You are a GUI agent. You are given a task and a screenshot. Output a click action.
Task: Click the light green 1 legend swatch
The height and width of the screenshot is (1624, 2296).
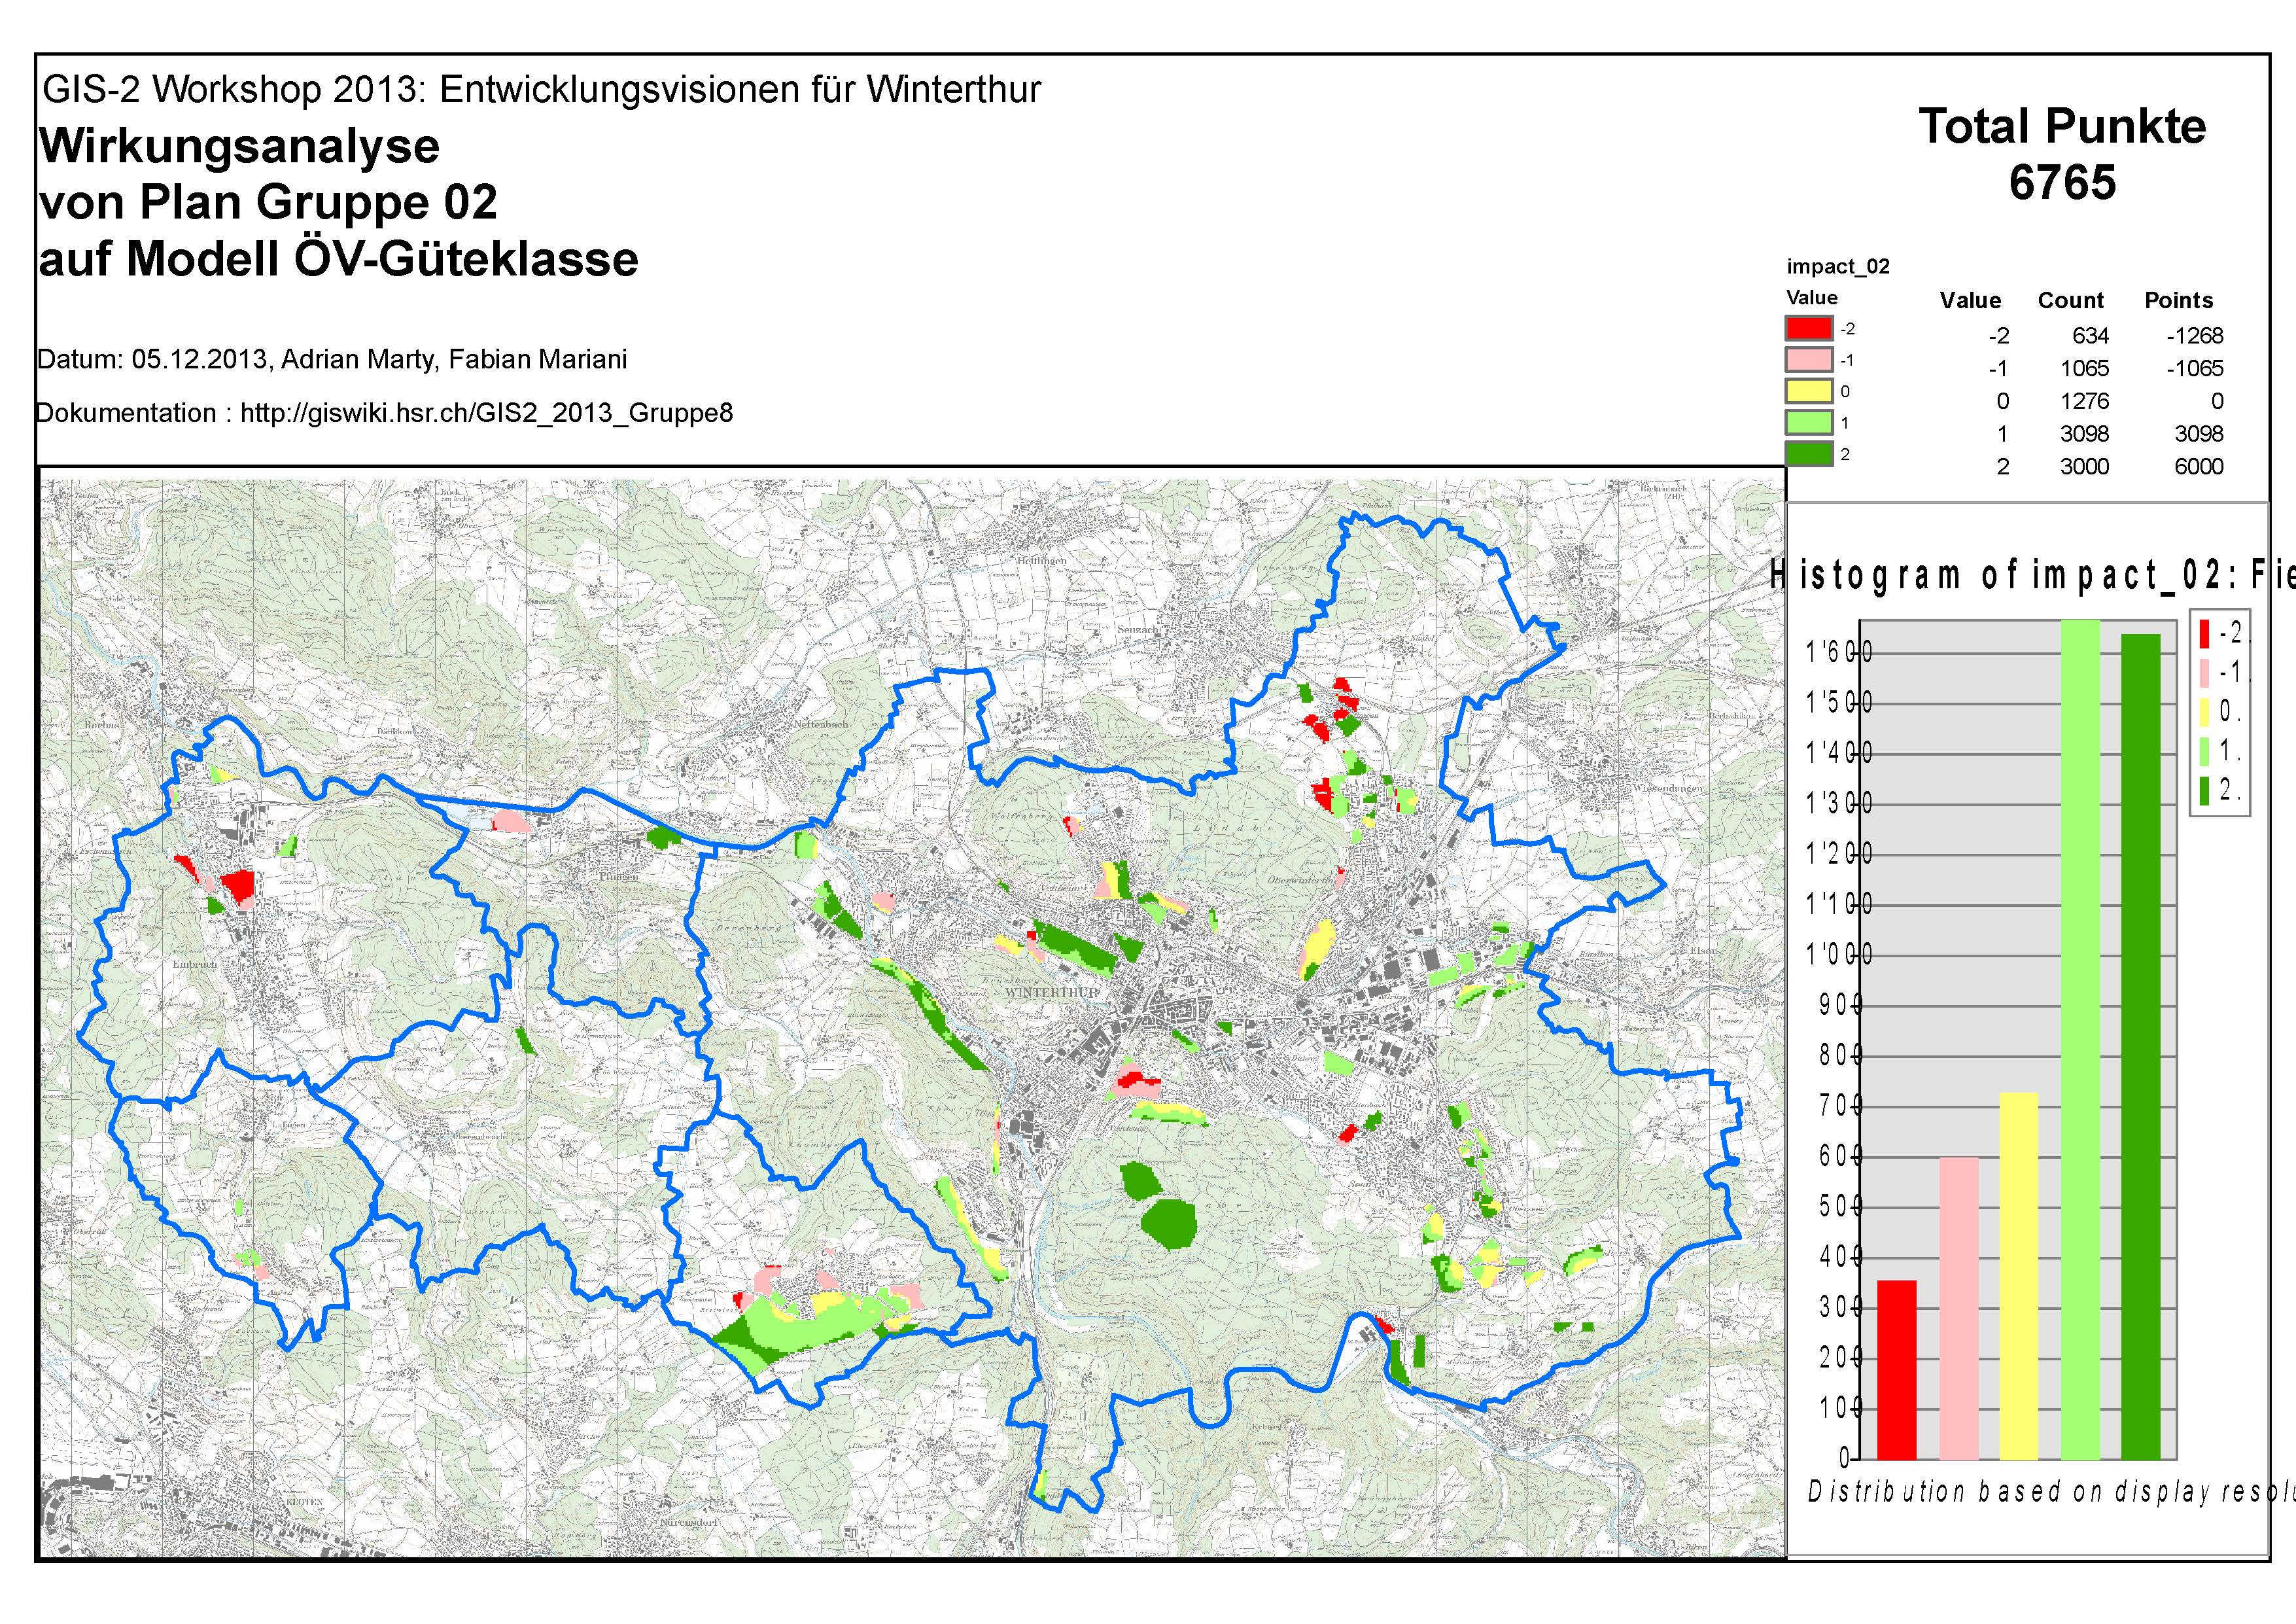[1809, 422]
